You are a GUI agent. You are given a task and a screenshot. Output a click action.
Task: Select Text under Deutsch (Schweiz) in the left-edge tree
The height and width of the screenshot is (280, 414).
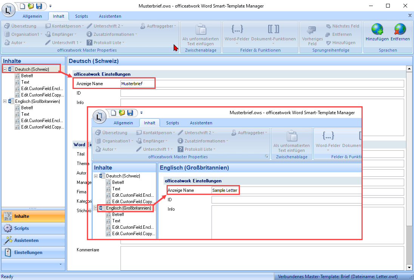tap(25, 82)
